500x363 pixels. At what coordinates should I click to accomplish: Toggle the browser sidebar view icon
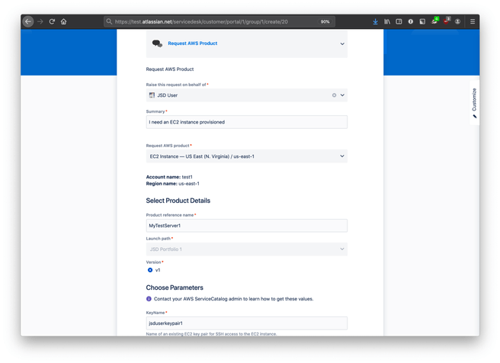(399, 21)
